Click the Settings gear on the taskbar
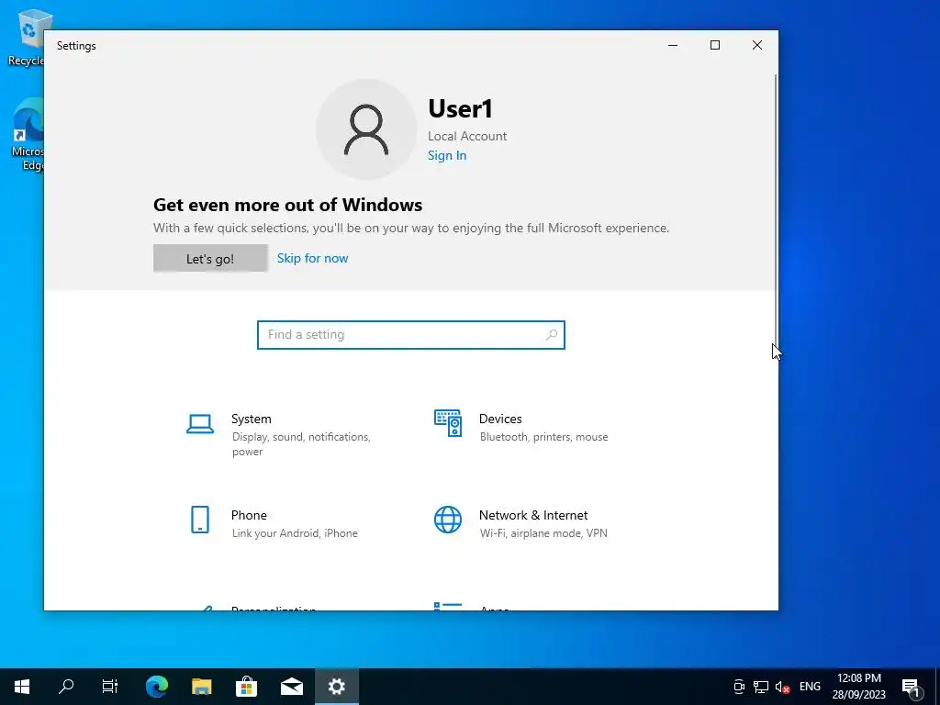Screen dimensions: 940x705 click(337, 687)
